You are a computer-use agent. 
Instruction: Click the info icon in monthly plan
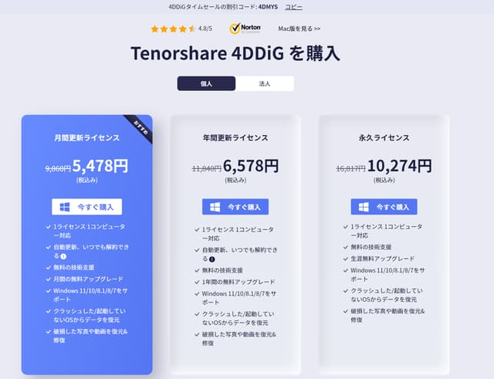[63, 256]
